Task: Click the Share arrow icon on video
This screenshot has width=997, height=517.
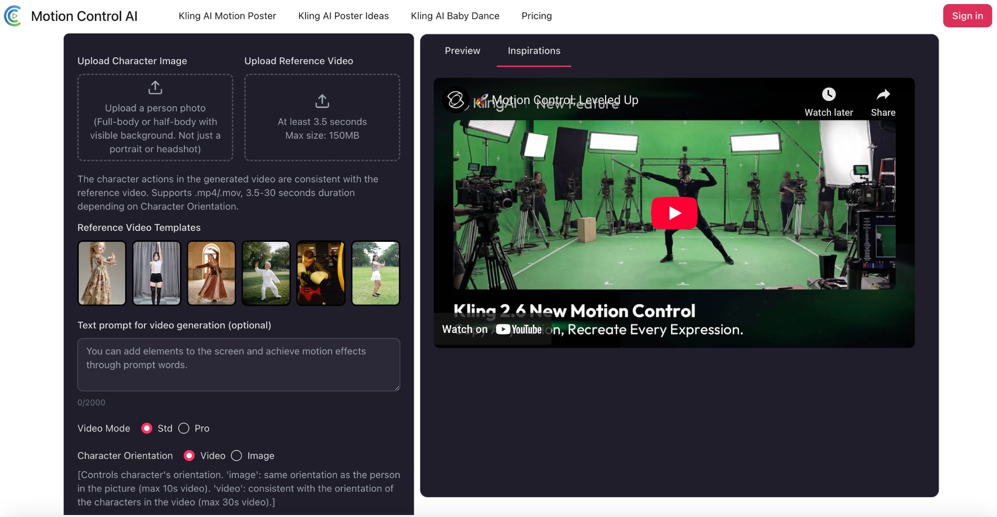Action: click(883, 95)
